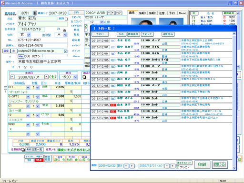Screen dimensions: 244x183
Task: Open the dropdown for item code G-SP15
Action: point(28,97)
